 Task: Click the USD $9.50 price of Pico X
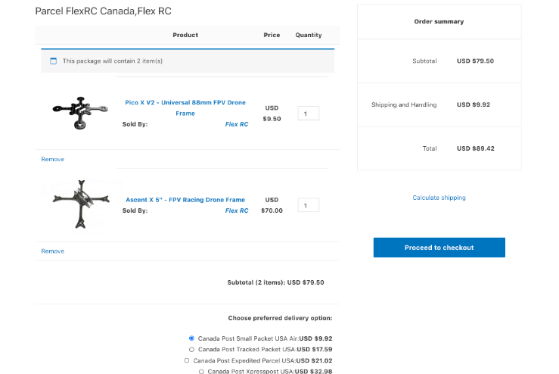(x=272, y=114)
